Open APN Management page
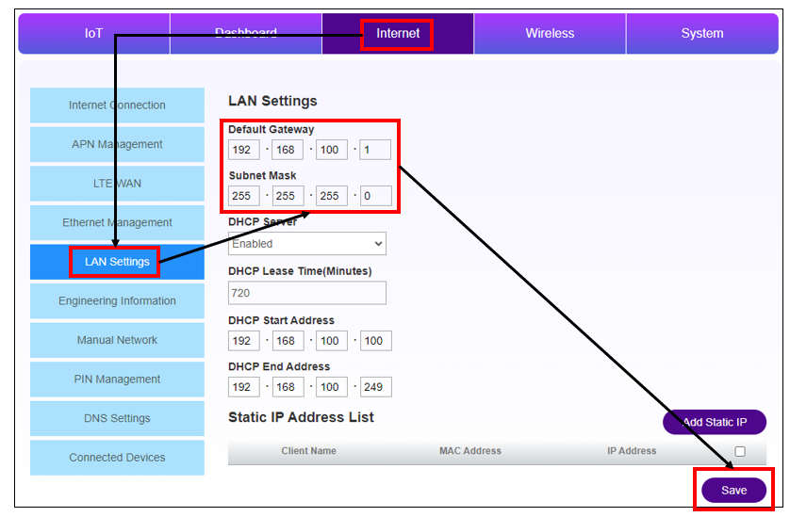The height and width of the screenshot is (517, 790). (x=117, y=144)
